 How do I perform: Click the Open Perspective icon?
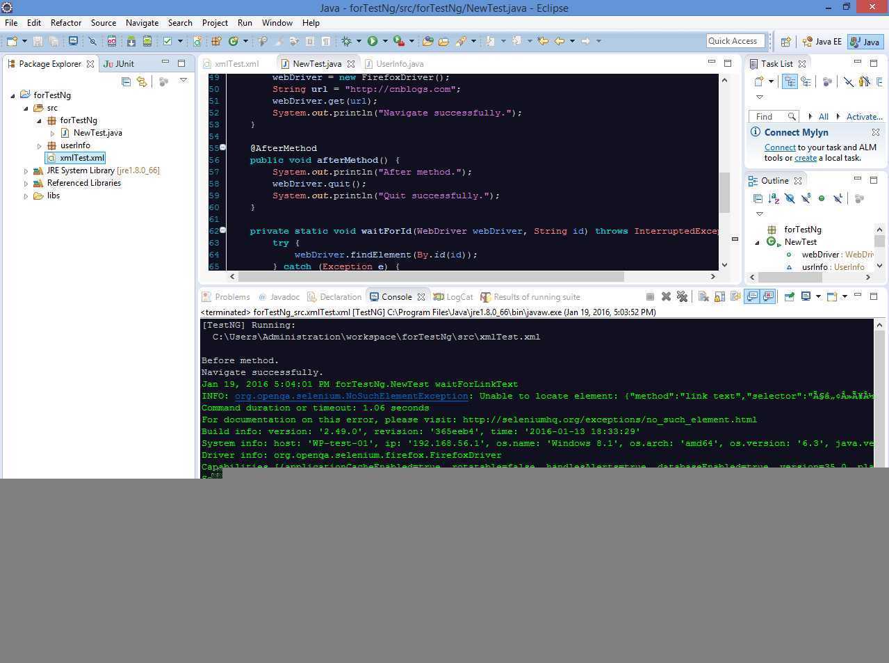pos(785,42)
